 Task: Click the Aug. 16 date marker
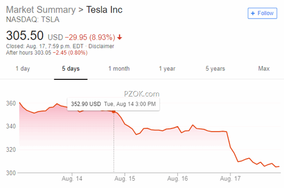[177, 179]
